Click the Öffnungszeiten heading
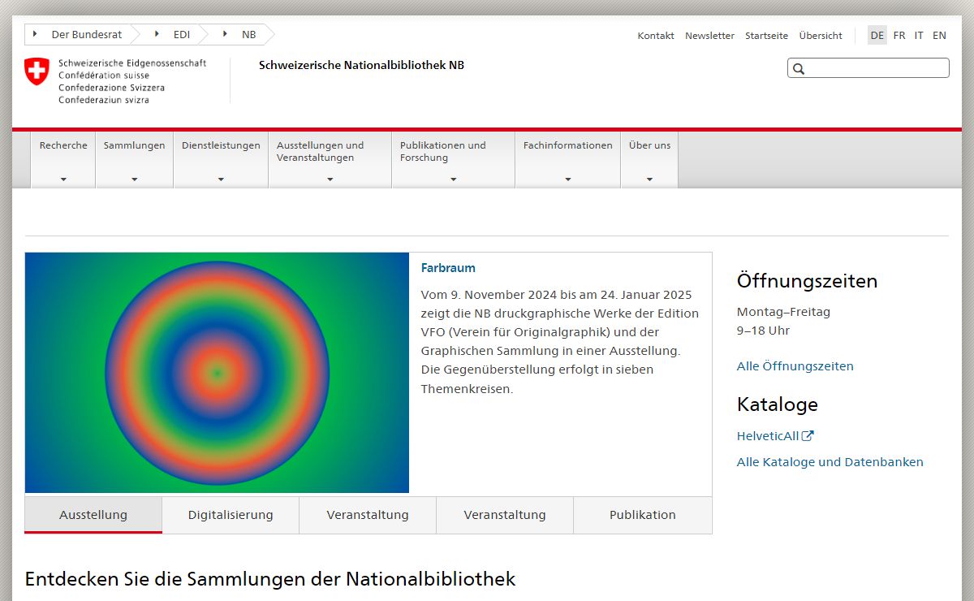The height and width of the screenshot is (601, 974). (x=808, y=281)
